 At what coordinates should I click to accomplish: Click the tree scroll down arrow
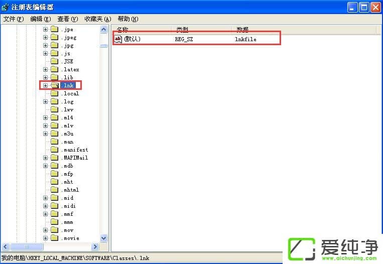click(104, 238)
